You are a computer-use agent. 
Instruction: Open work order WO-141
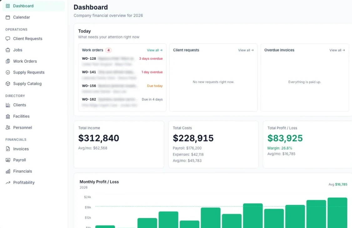tap(122, 75)
